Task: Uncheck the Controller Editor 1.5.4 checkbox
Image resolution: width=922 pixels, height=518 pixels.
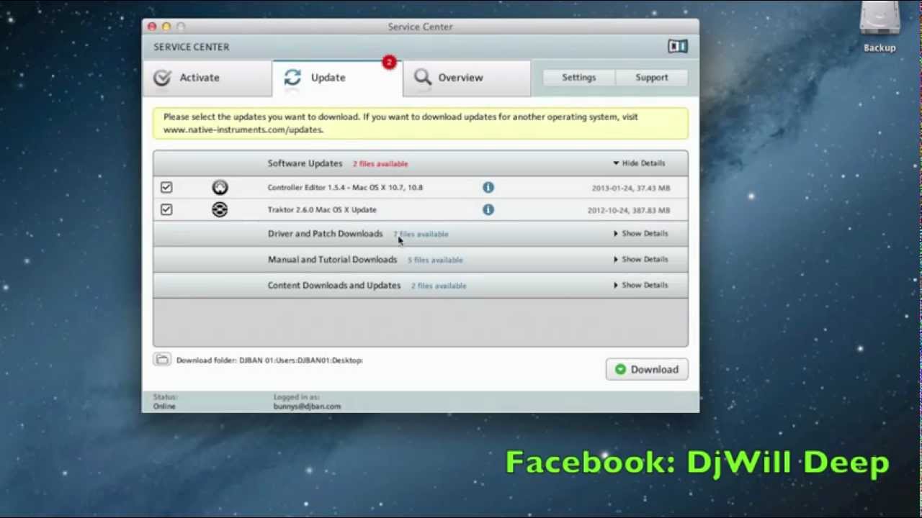Action: (x=166, y=187)
